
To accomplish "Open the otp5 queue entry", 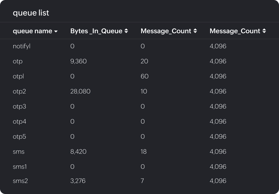I will (x=19, y=137).
